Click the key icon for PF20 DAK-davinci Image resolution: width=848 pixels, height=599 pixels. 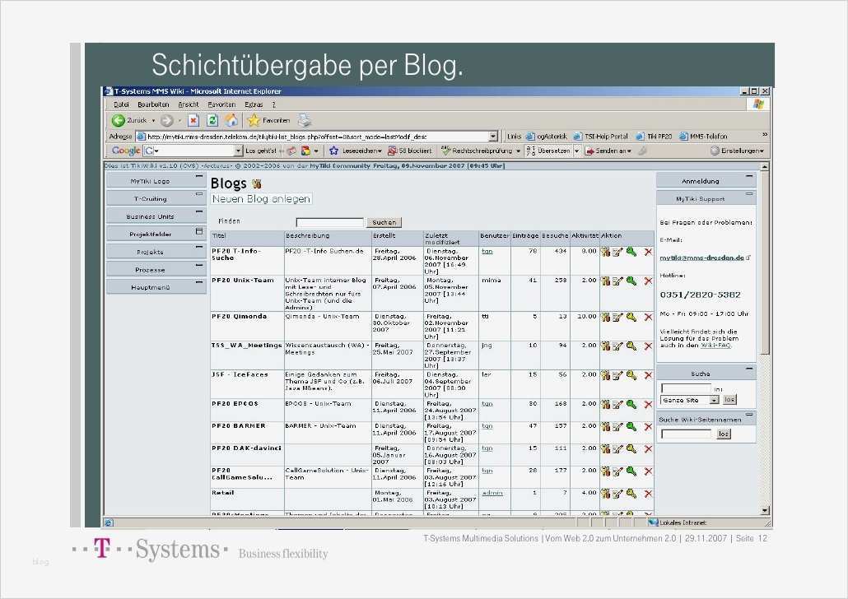click(631, 449)
